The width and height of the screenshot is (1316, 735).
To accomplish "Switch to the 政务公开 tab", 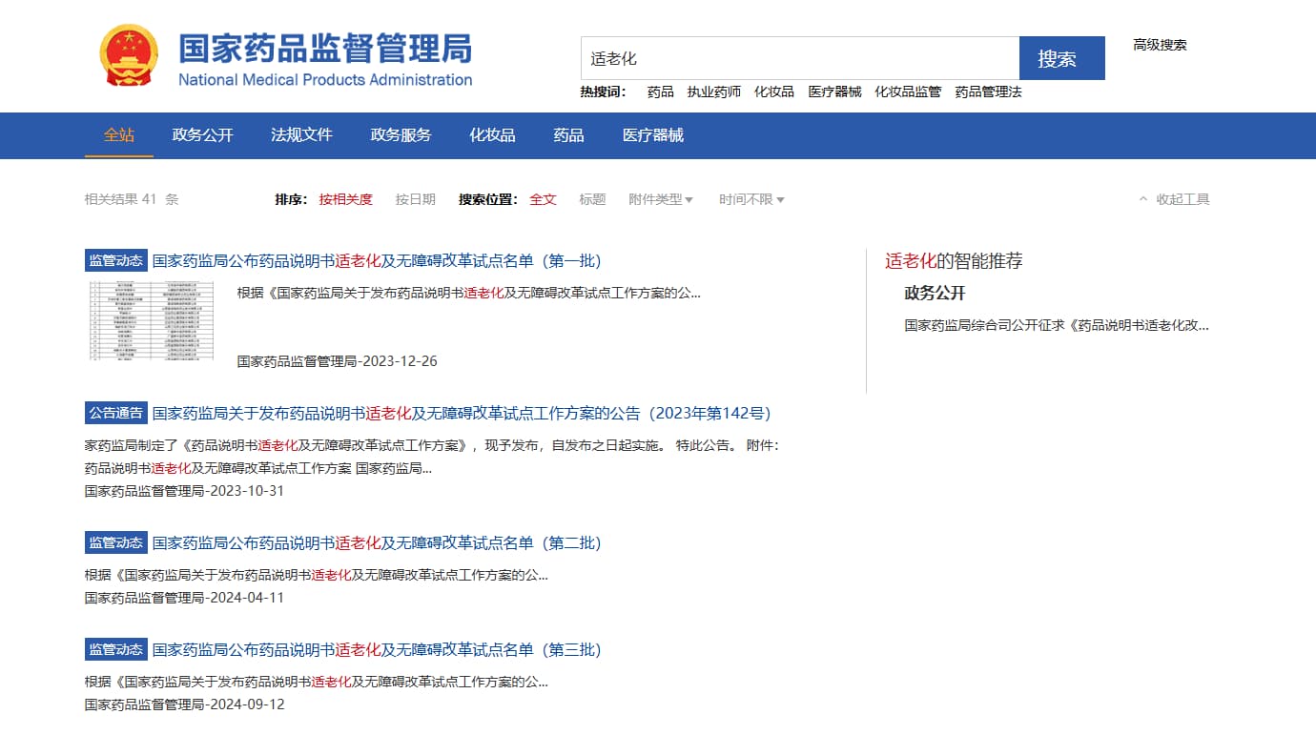I will tap(202, 135).
